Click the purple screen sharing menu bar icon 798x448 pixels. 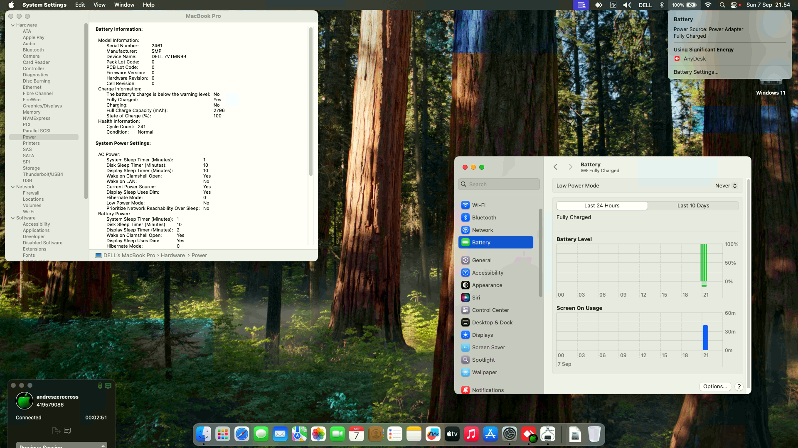(581, 5)
